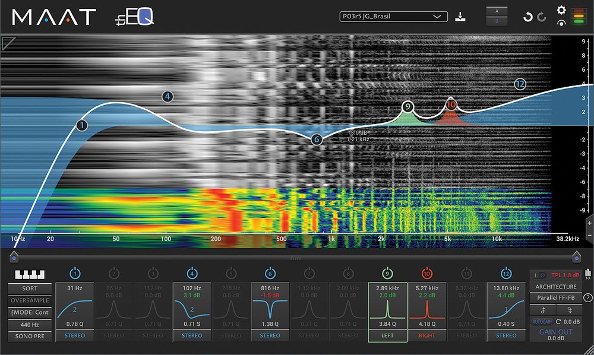594x355 pixels.
Task: Enable band 5 power button
Action: 231,273
